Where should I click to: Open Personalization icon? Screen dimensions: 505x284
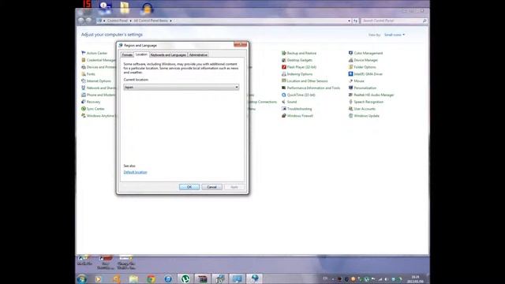[350, 88]
